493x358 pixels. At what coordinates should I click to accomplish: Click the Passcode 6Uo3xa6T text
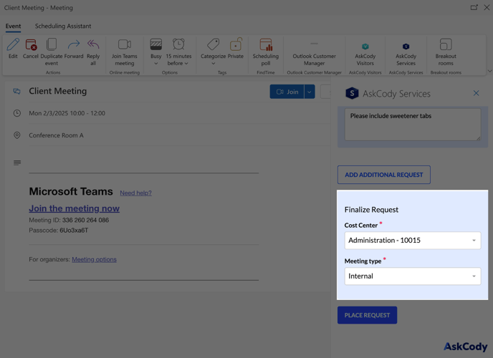coord(59,231)
